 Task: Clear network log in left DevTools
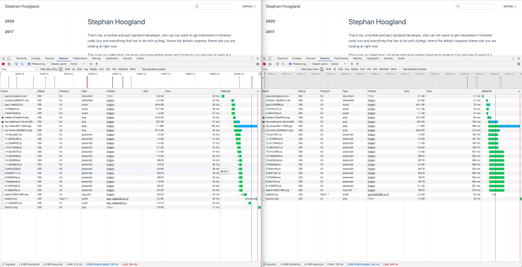coord(9,64)
